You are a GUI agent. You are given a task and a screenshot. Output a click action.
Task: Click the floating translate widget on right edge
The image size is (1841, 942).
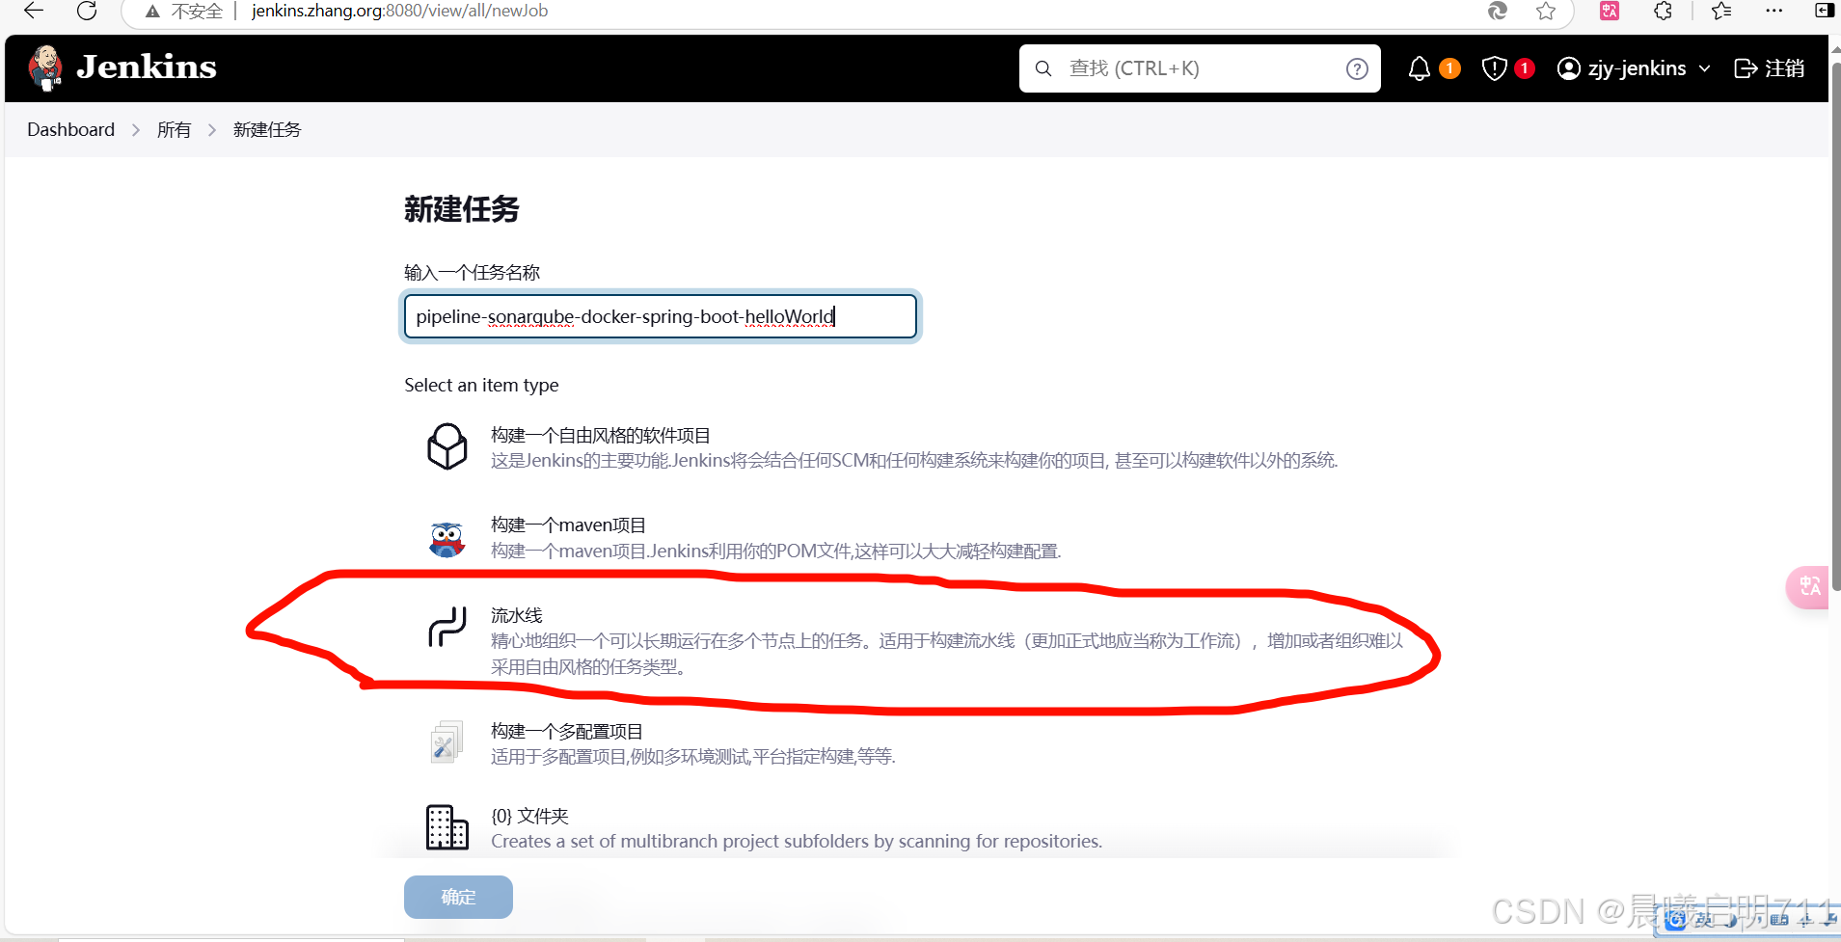pos(1808,586)
